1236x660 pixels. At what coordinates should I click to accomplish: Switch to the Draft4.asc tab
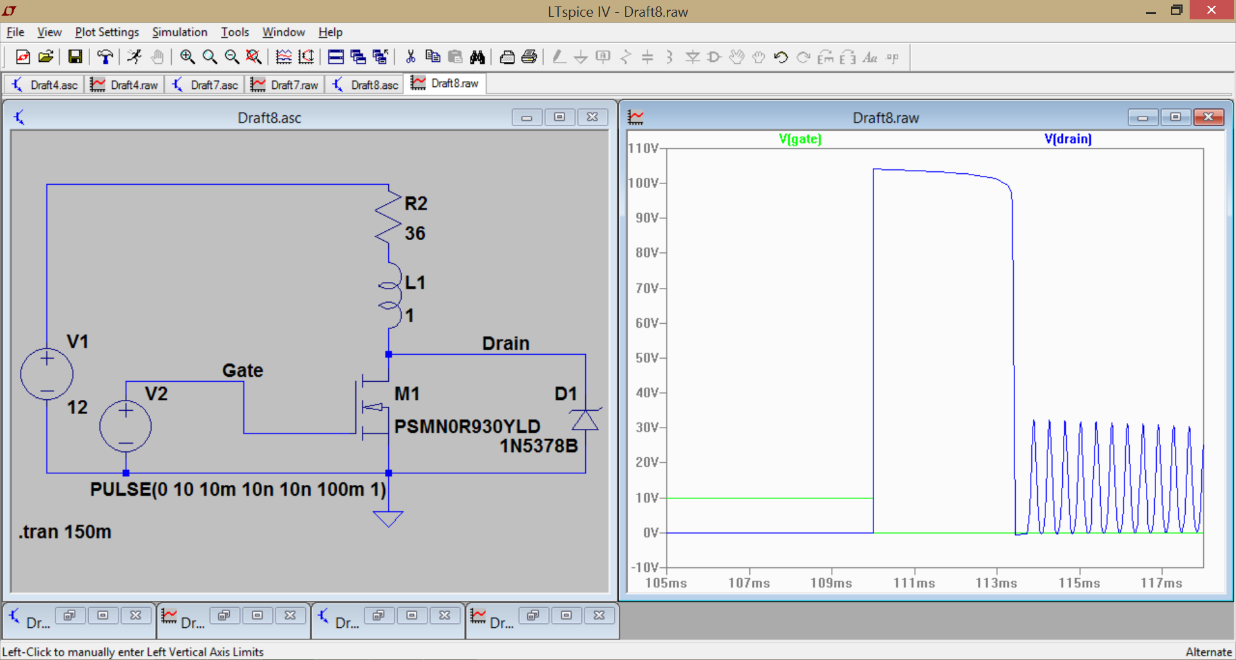click(44, 85)
